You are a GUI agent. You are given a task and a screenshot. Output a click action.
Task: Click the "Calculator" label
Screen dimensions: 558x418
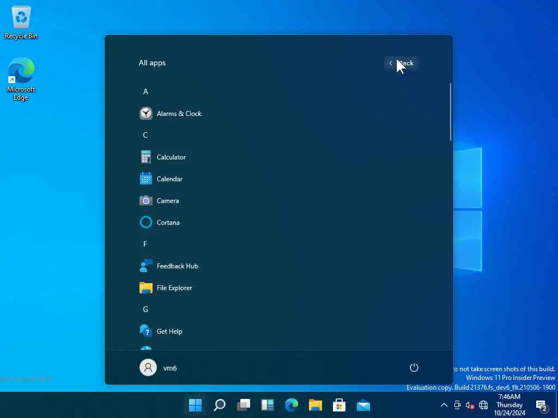(171, 157)
